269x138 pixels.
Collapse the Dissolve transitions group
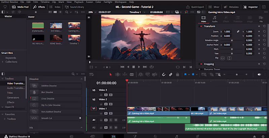pos(81,79)
